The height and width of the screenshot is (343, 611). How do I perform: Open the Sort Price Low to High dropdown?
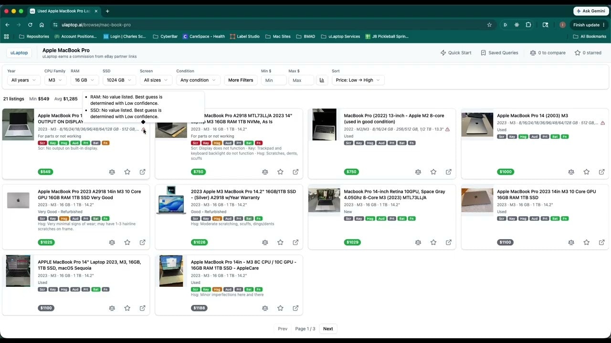tap(358, 80)
